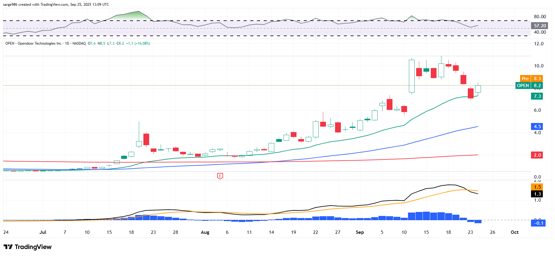Select the RSI 57.20 value label
The image size is (555, 256).
(540, 26)
